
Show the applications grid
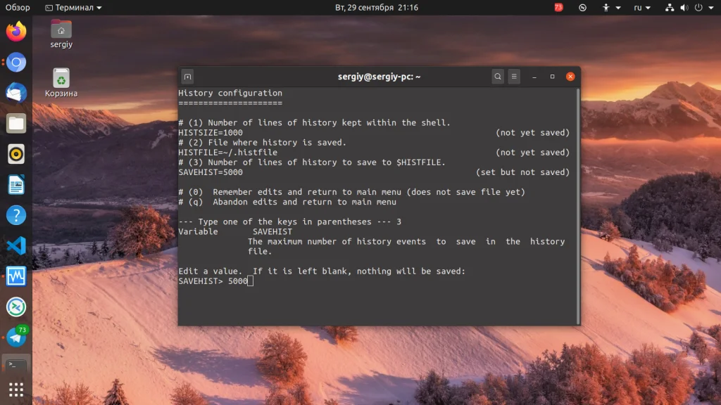tap(16, 389)
